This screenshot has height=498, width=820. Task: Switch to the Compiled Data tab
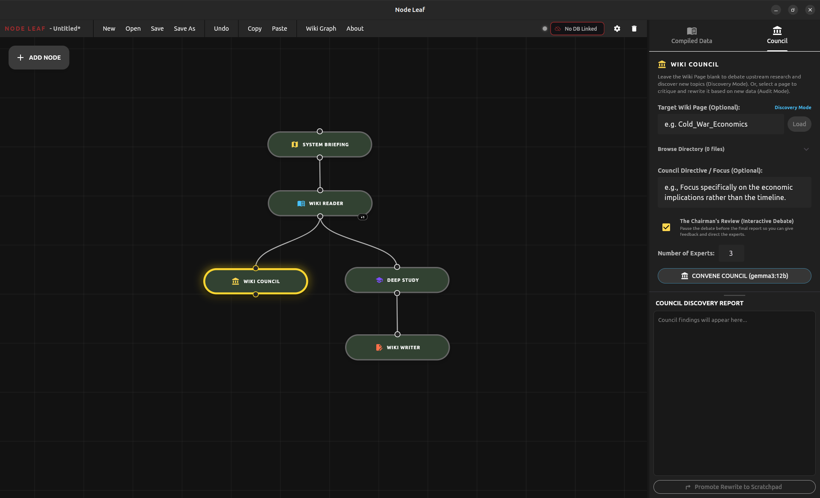click(x=691, y=35)
